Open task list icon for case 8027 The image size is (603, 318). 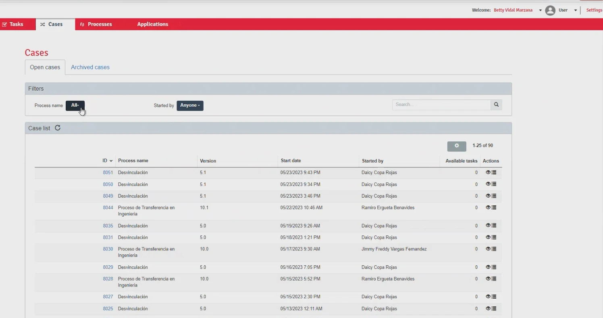point(494,296)
